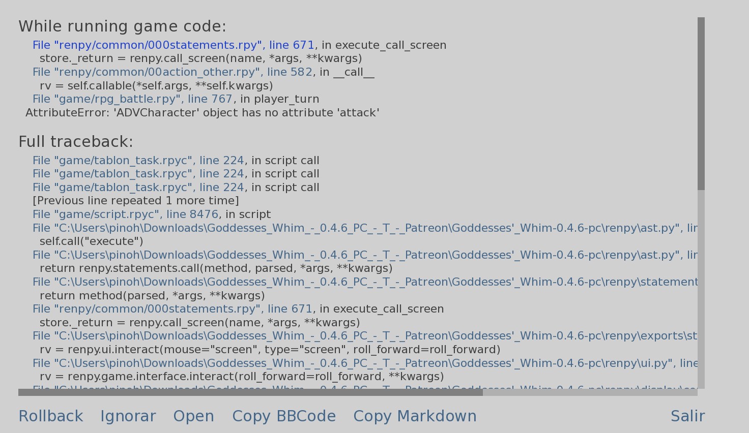
Task: Open the second renpy\ast.py file link
Action: [x=365, y=255]
